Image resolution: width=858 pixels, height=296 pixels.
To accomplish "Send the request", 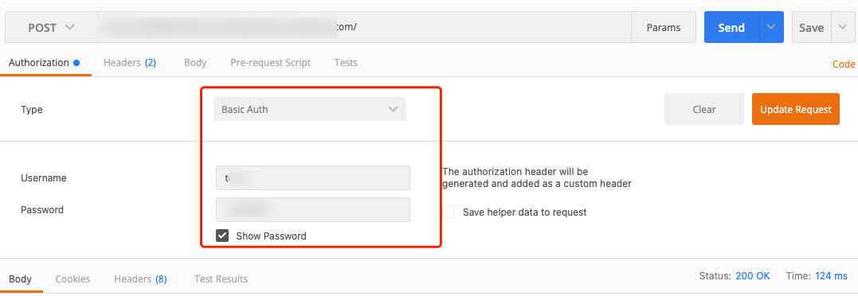I will click(731, 27).
